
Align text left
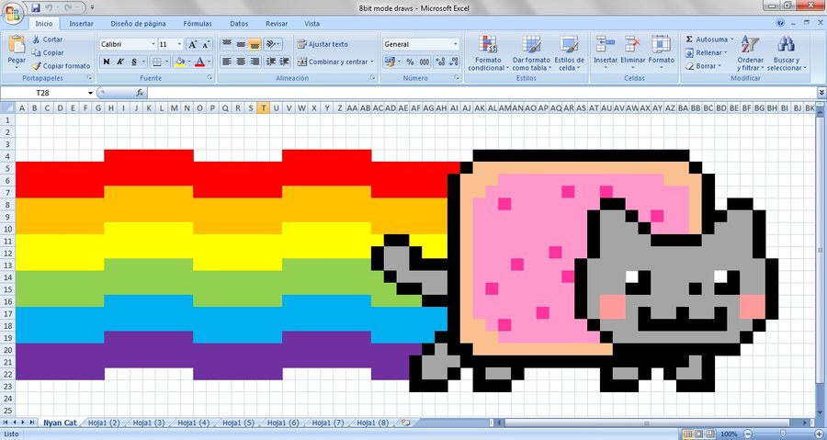[227, 62]
